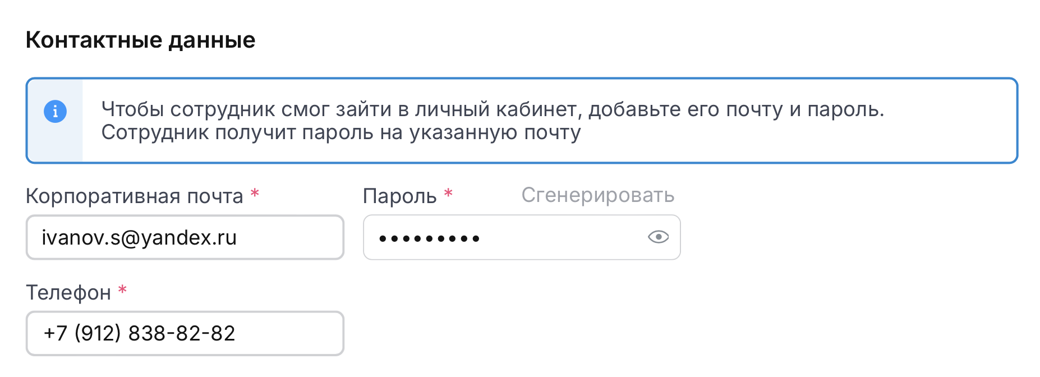1040x377 pixels.
Task: Click the banner line starting "Чтобы сотрудник смог зайти"
Action: pyautogui.click(x=493, y=109)
